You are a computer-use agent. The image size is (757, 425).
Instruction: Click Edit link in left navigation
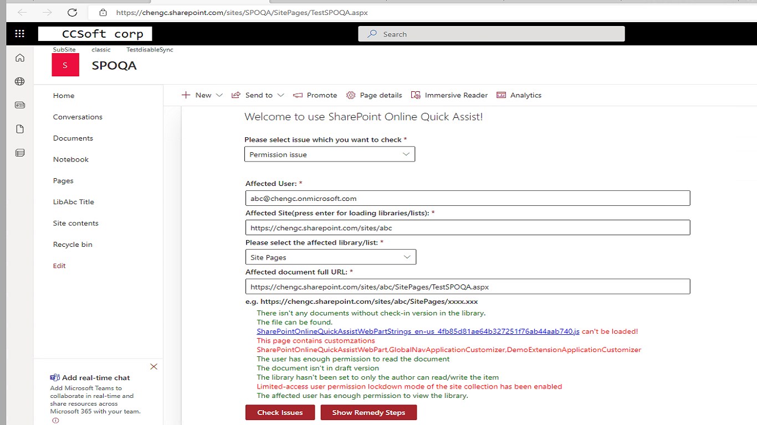pos(59,266)
